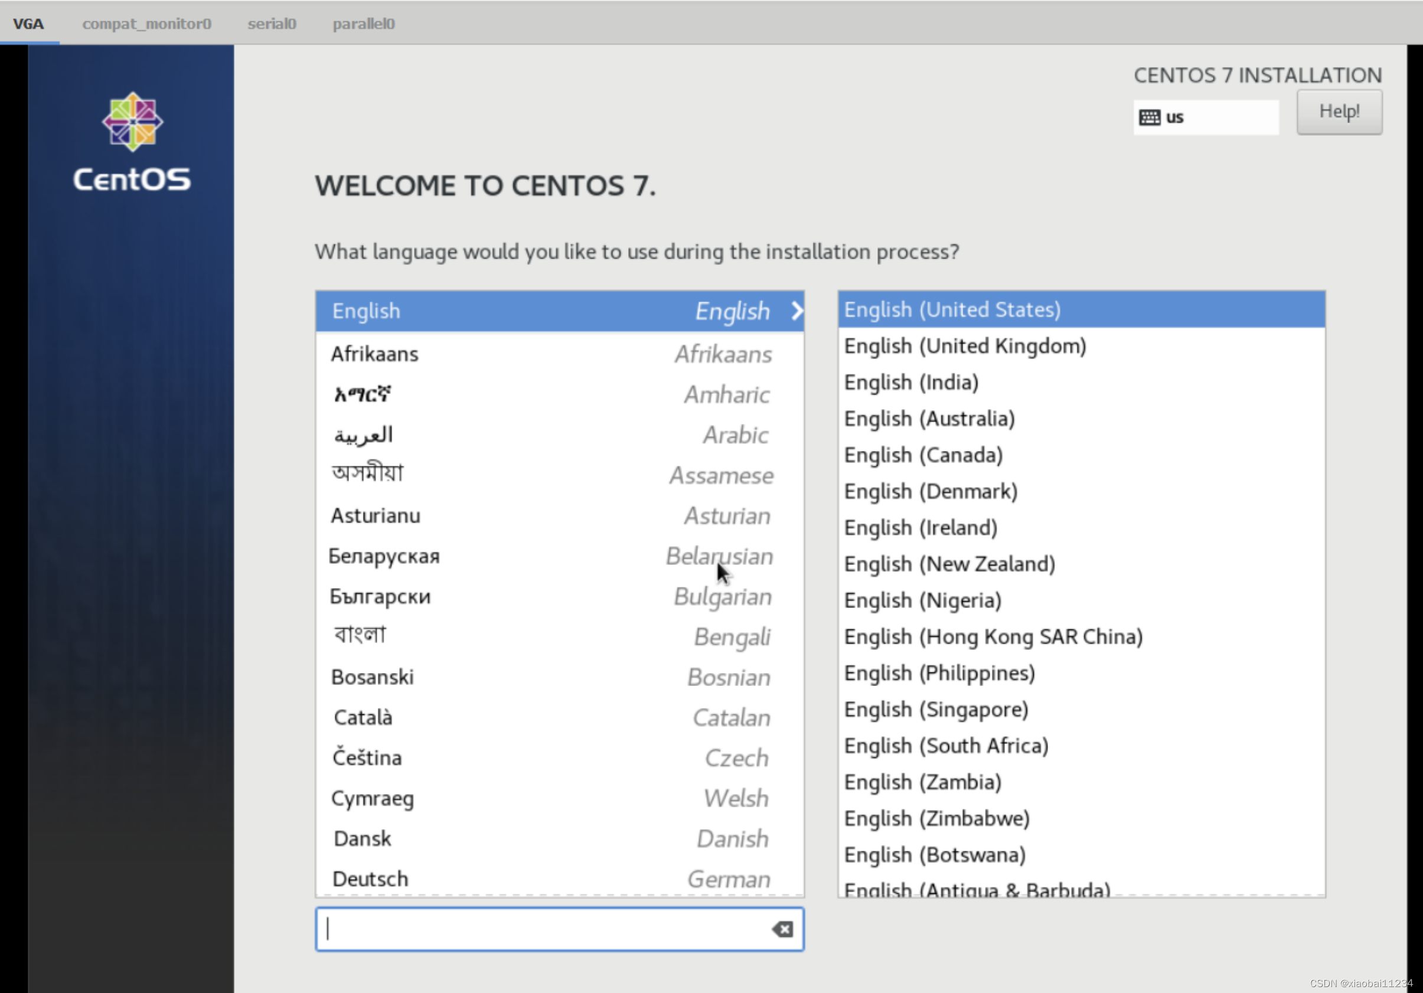The height and width of the screenshot is (993, 1423).
Task: Select English (Zimbabwe) locale
Action: tap(1082, 818)
